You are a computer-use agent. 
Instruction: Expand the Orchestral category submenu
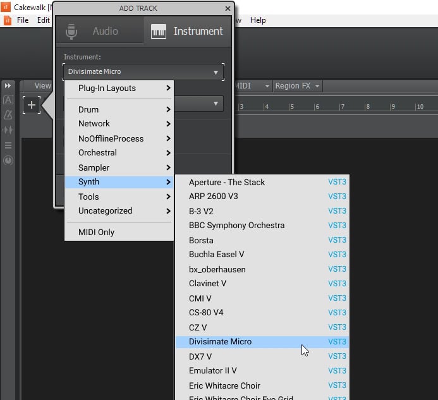[x=119, y=153]
